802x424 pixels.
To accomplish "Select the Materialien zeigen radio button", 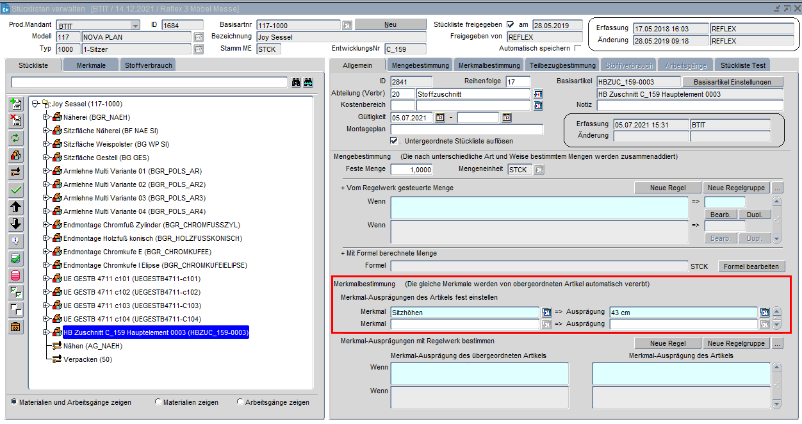I will point(158,402).
